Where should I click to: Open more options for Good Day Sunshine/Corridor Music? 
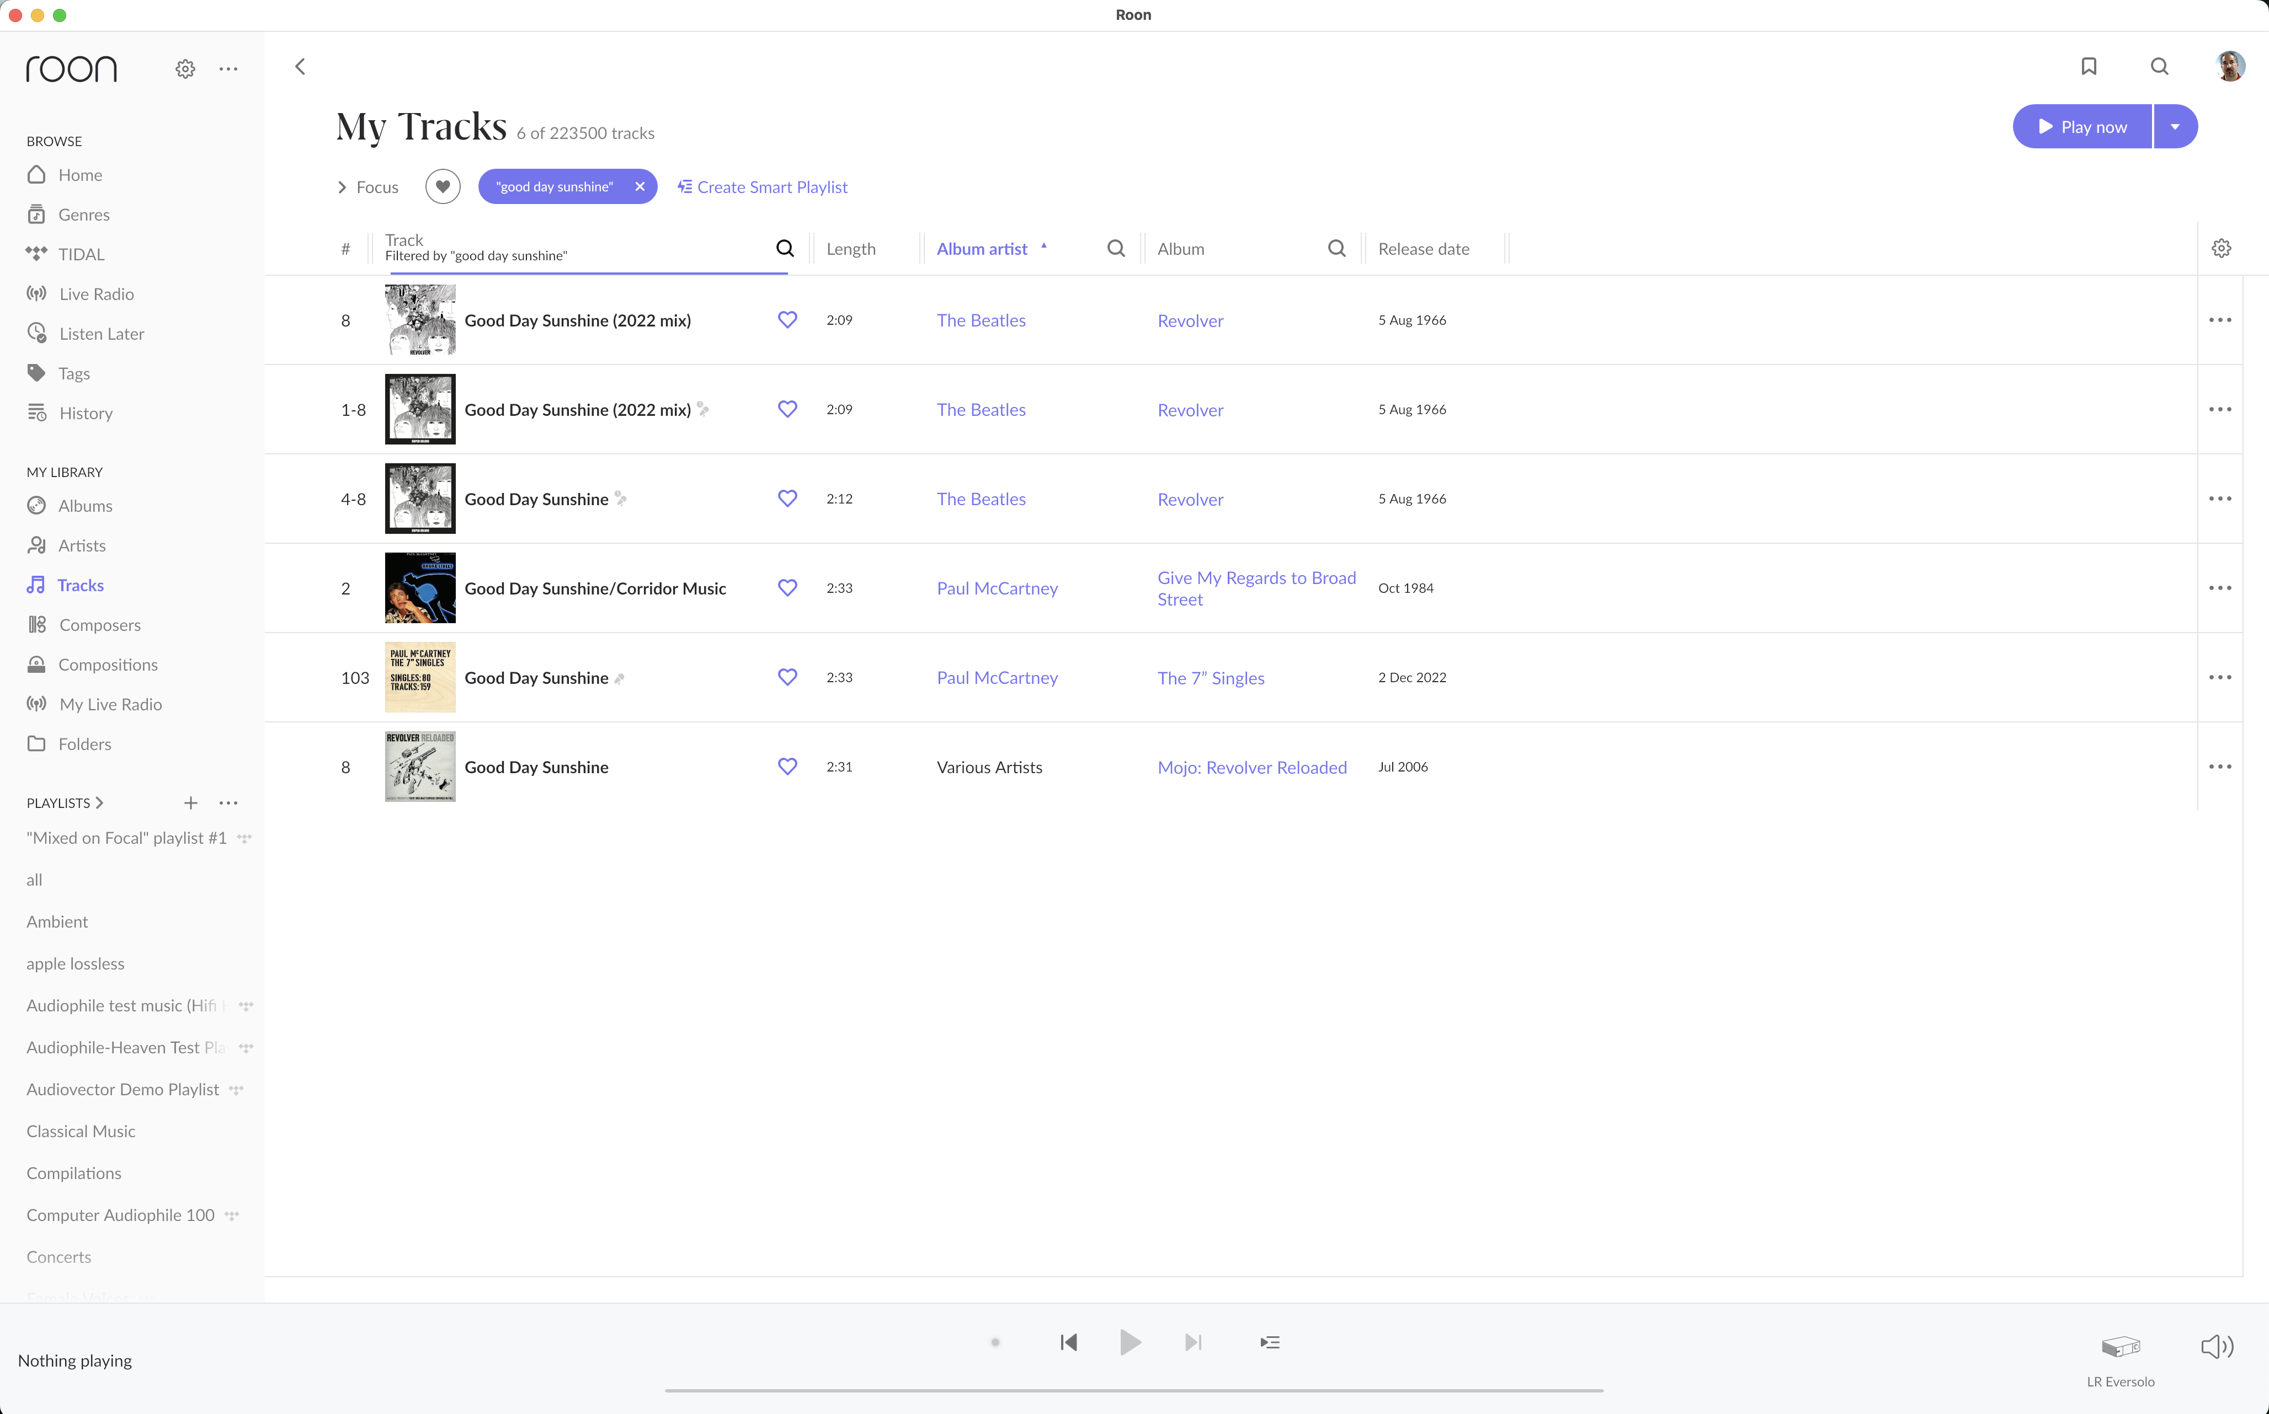pos(2220,588)
